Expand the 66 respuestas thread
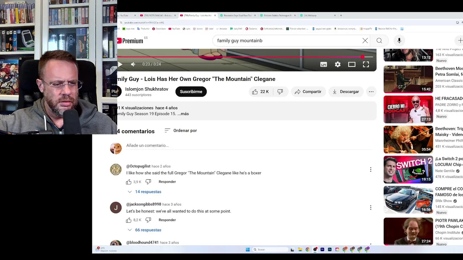Image resolution: width=463 pixels, height=260 pixels. (x=144, y=230)
